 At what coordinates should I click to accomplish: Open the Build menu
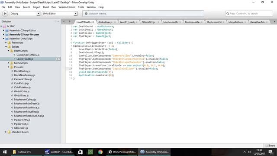coord(46,7)
